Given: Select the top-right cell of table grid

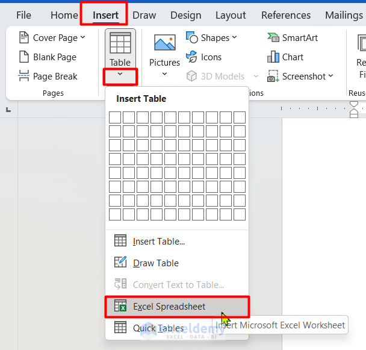Looking at the screenshot, I should tap(240, 117).
